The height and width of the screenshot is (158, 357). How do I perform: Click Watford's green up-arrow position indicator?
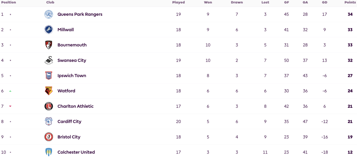click(x=10, y=91)
